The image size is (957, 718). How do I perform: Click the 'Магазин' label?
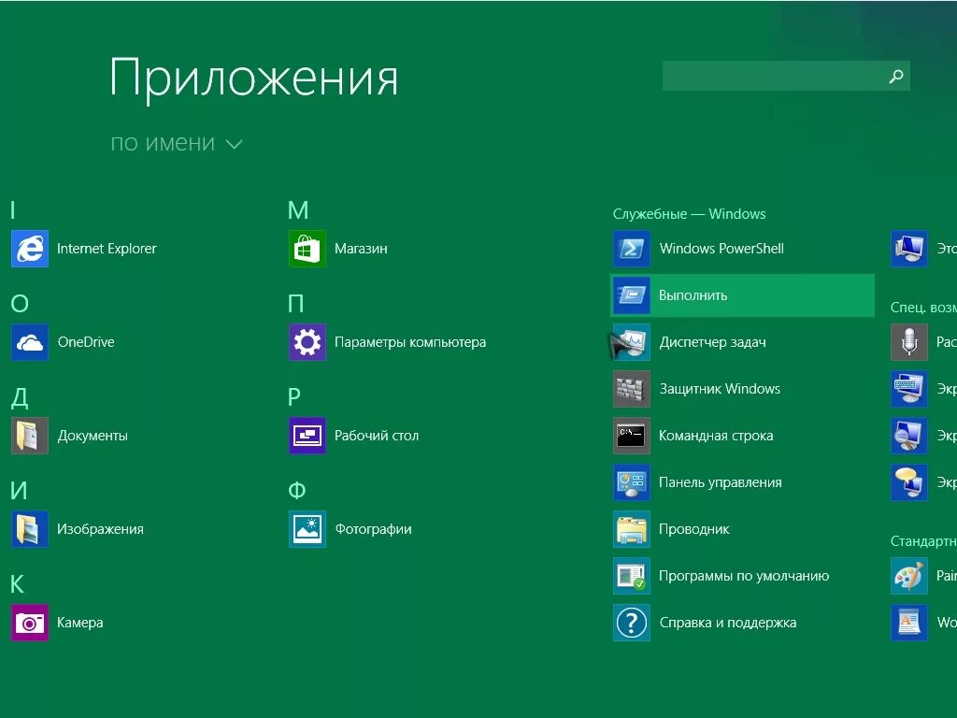coord(361,249)
